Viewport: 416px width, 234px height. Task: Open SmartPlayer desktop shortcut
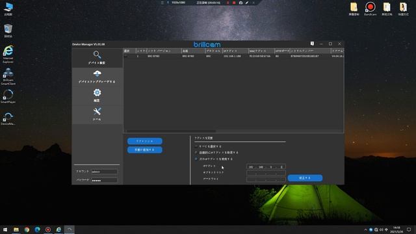coord(8,96)
